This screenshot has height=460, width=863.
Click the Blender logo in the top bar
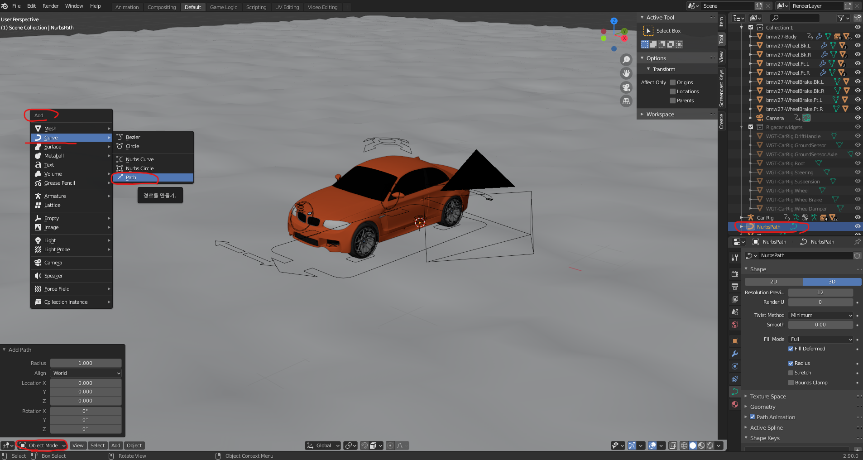[5, 6]
